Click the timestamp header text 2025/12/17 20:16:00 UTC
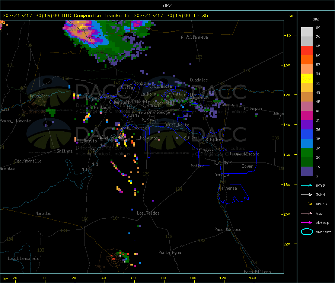This screenshot has width=335, height=283. point(36,16)
